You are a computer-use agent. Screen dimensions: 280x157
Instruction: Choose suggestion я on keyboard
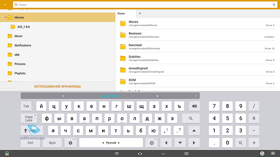click(x=63, y=96)
